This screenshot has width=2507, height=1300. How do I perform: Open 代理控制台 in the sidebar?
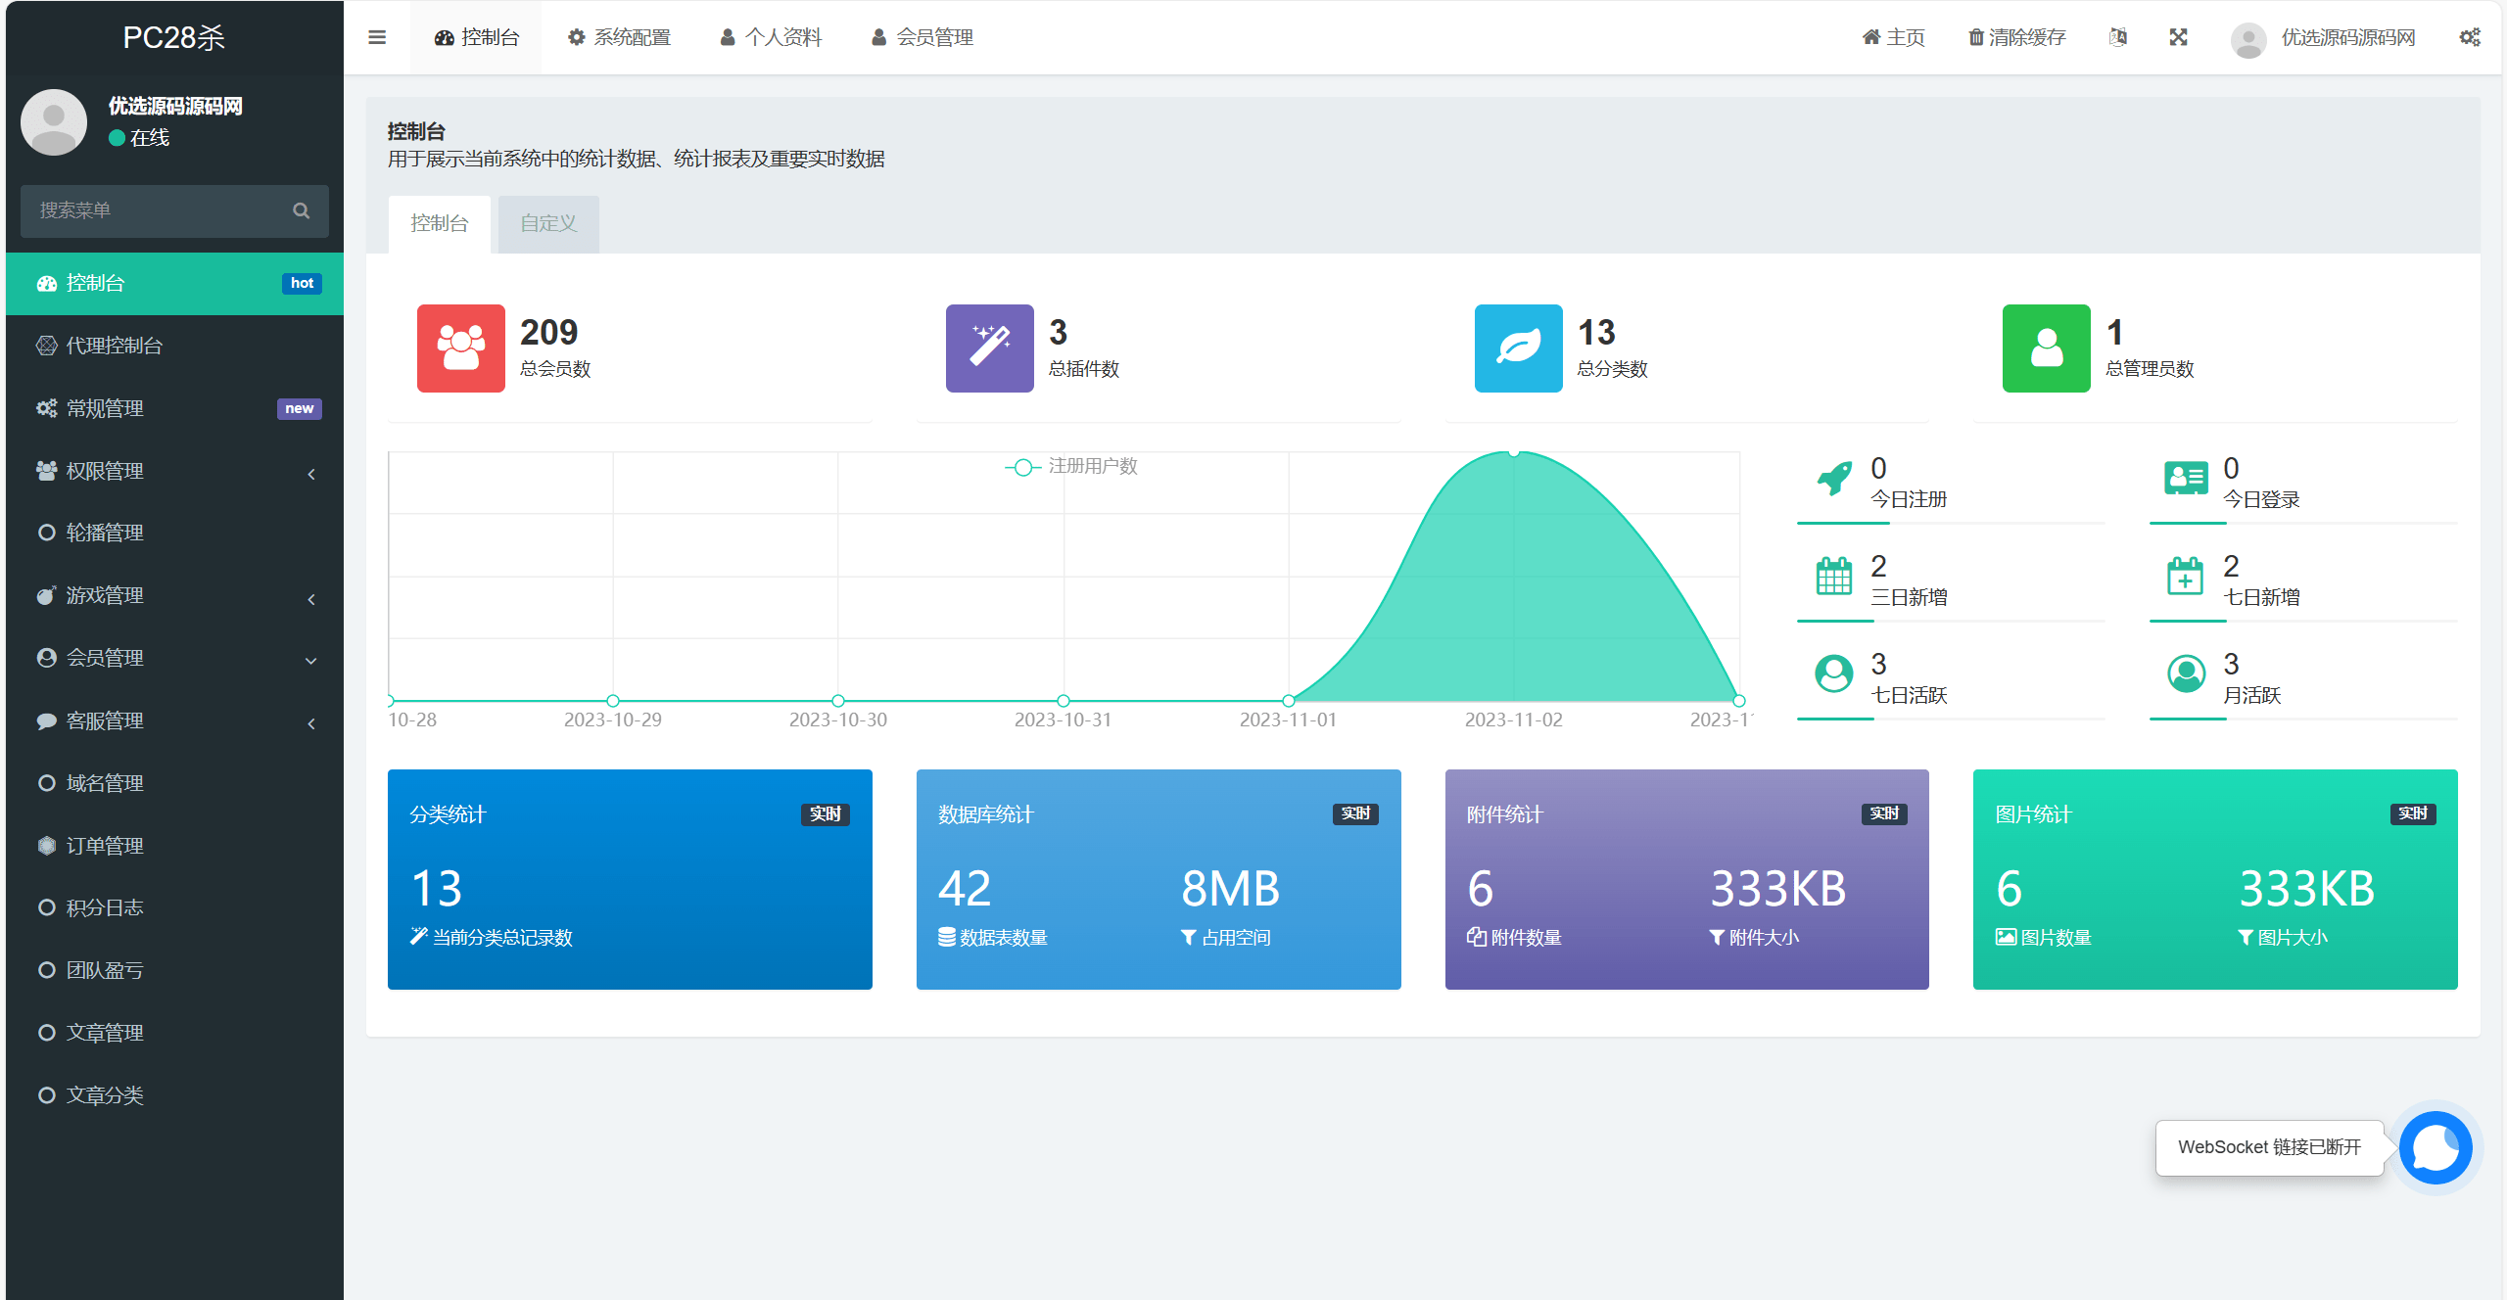(x=174, y=346)
